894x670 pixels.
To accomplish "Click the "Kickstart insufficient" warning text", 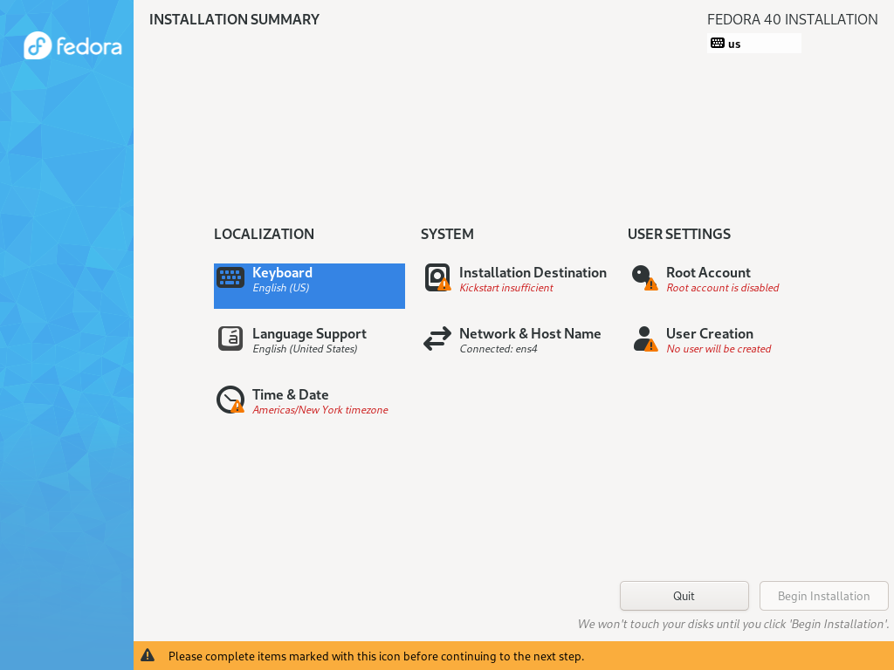I will [506, 288].
